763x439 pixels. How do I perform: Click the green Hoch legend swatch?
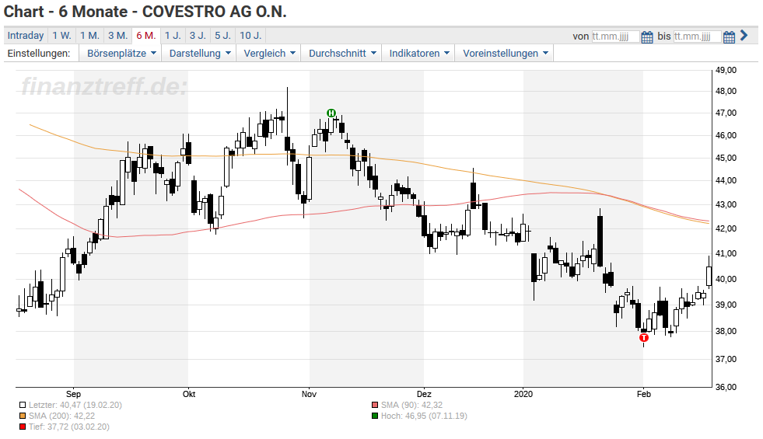click(375, 416)
